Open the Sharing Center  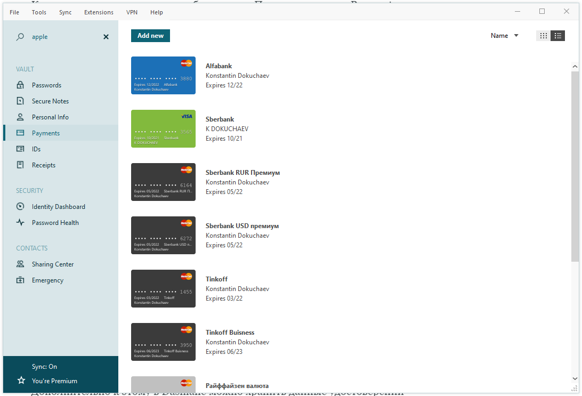[61, 264]
